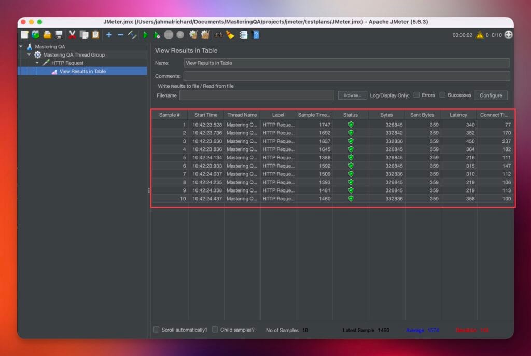Click into the Comments input field
This screenshot has height=356, width=531.
tap(346, 76)
